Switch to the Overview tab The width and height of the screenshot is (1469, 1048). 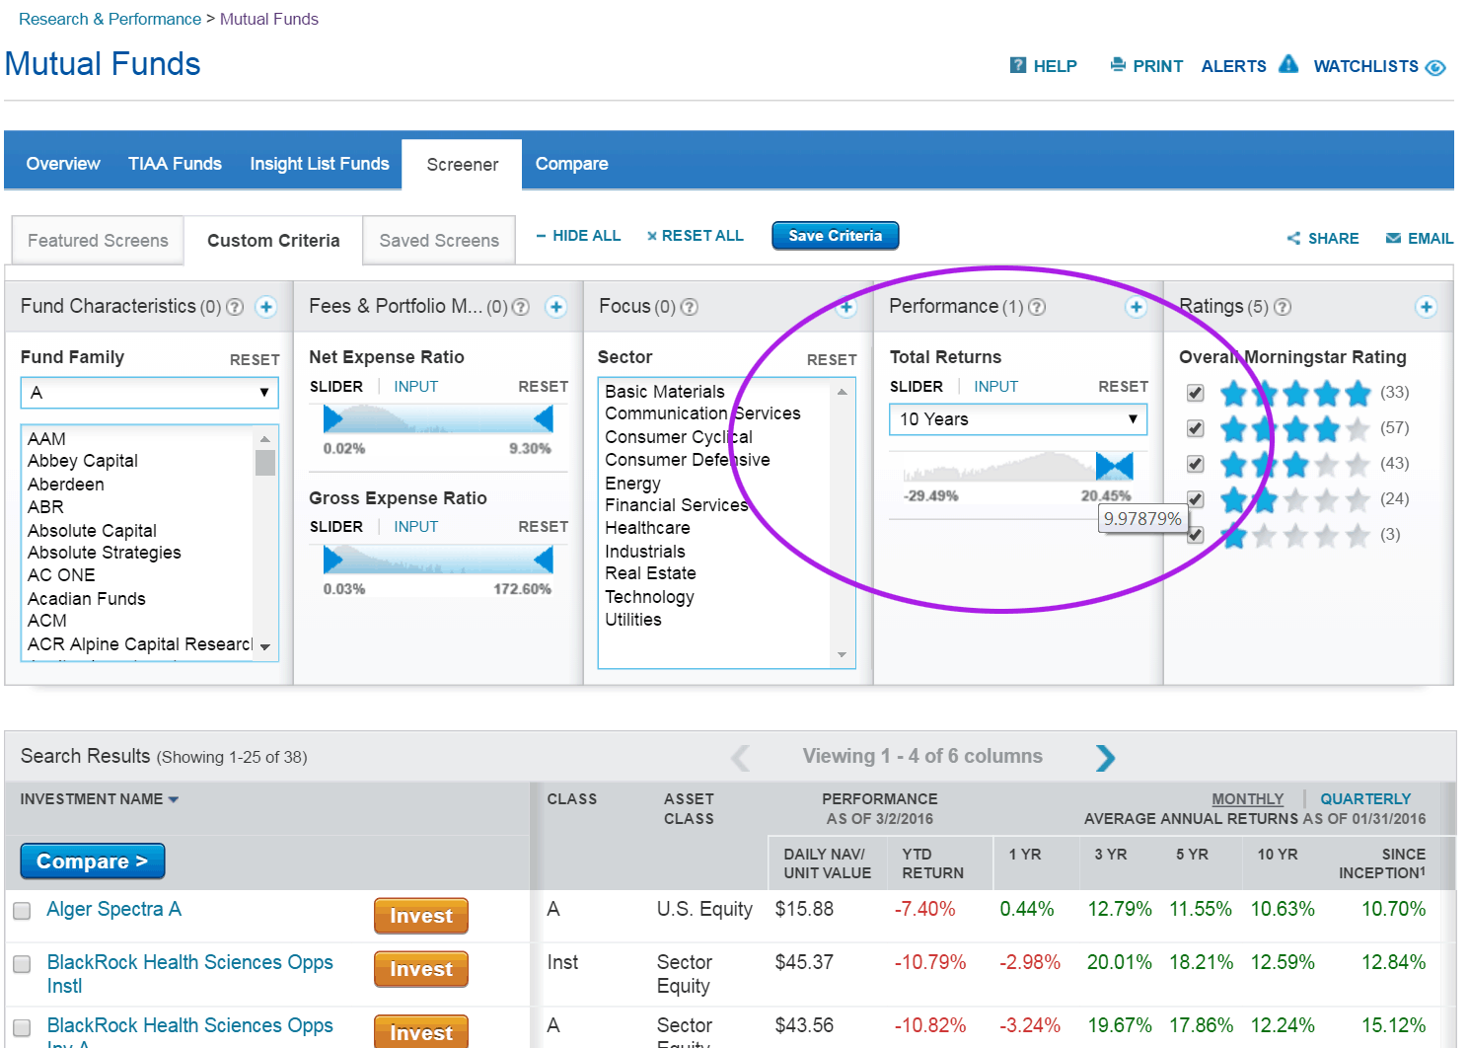tap(63, 164)
